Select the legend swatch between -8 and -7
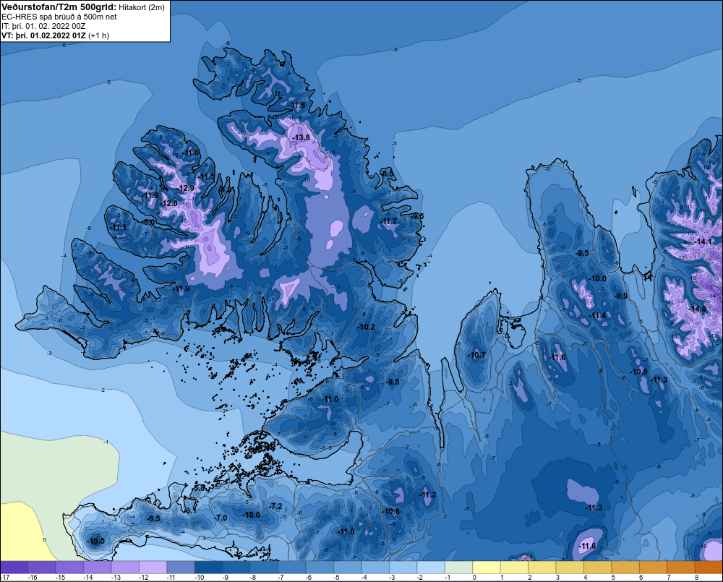Screen dimensions: 723x582 [x=264, y=568]
